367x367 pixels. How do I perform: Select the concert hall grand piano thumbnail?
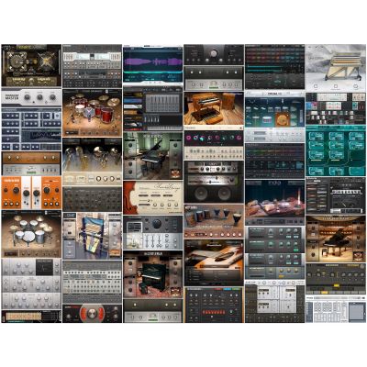pyautogui.click(x=336, y=239)
